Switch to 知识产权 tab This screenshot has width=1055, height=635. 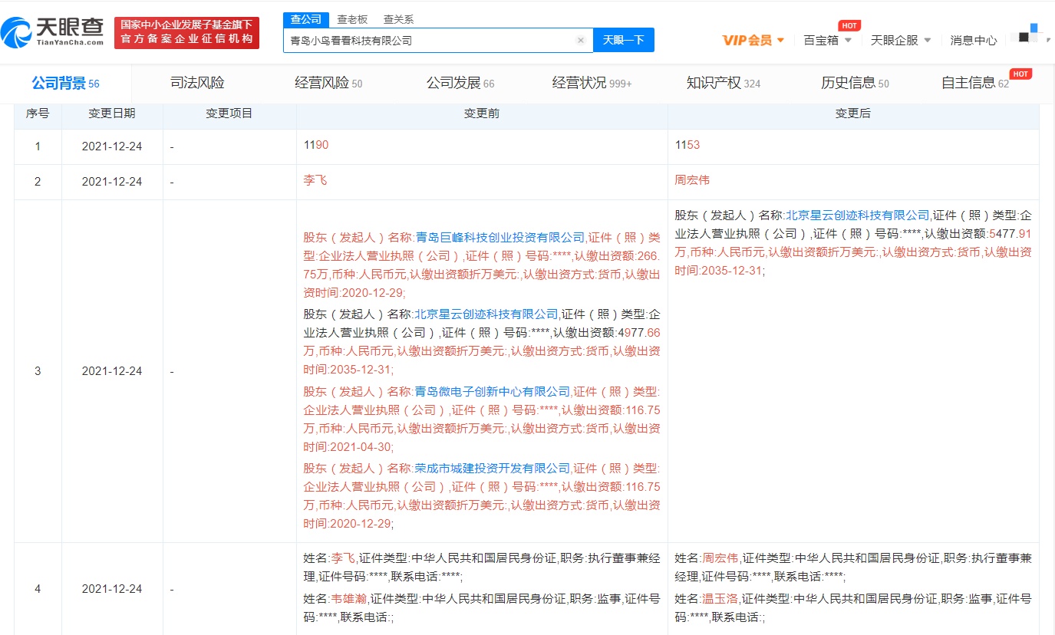pos(724,83)
